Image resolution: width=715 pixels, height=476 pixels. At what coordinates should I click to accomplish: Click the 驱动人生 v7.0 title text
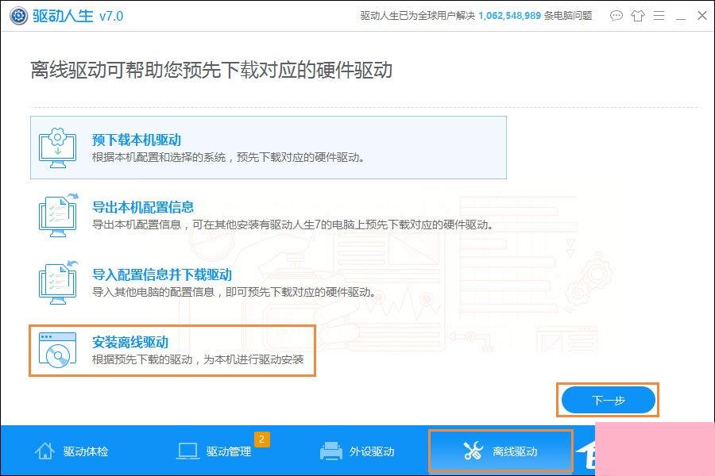point(78,17)
